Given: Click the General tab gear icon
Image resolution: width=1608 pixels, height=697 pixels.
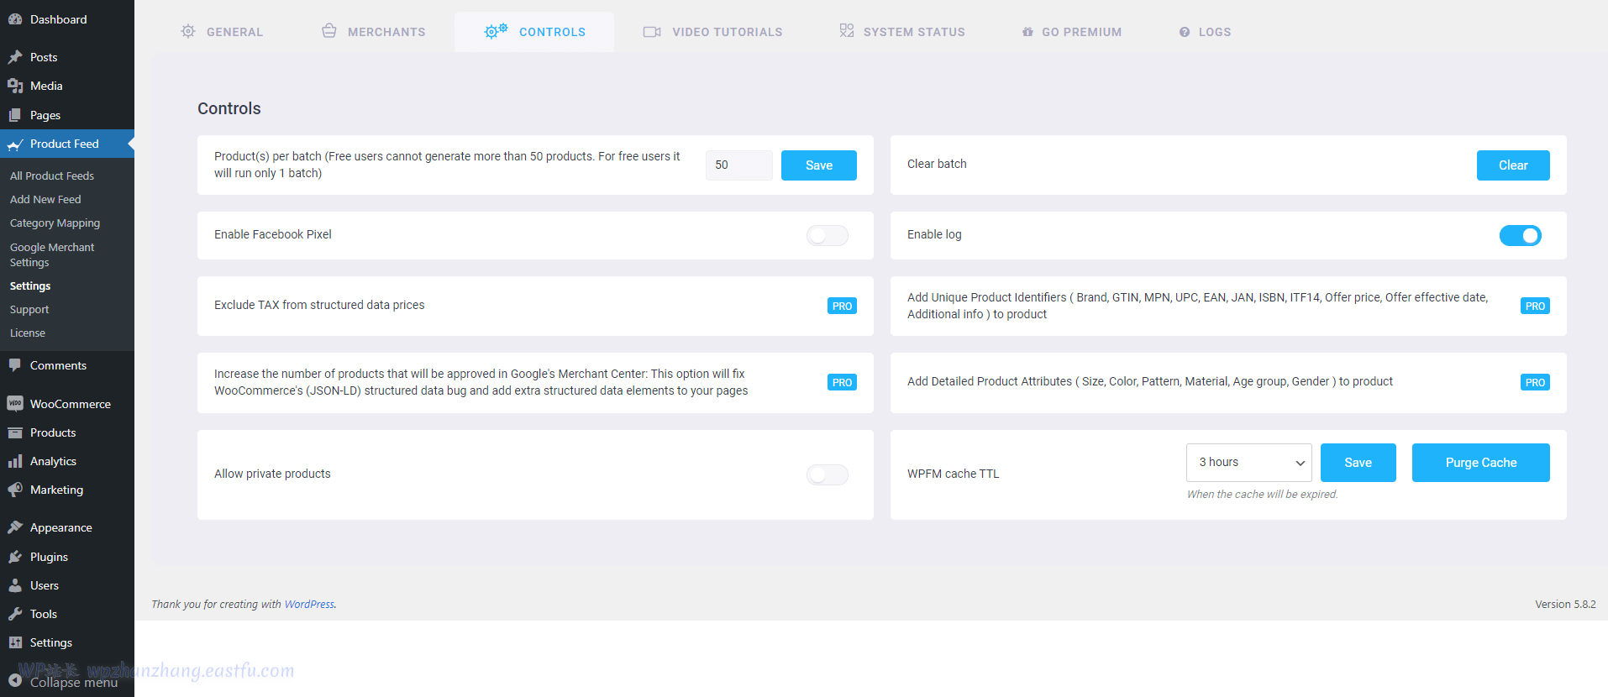Looking at the screenshot, I should pyautogui.click(x=188, y=32).
